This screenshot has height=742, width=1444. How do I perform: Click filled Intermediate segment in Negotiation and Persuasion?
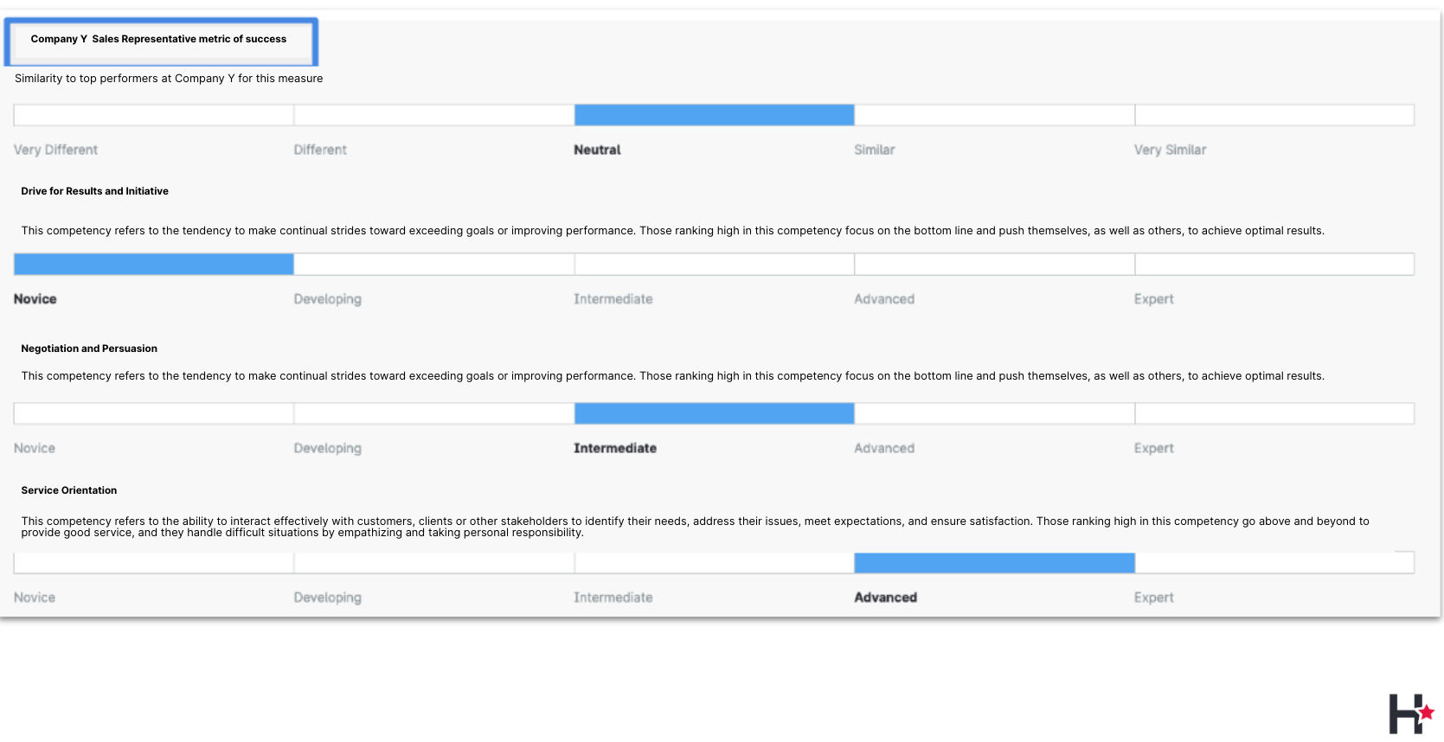coord(714,413)
